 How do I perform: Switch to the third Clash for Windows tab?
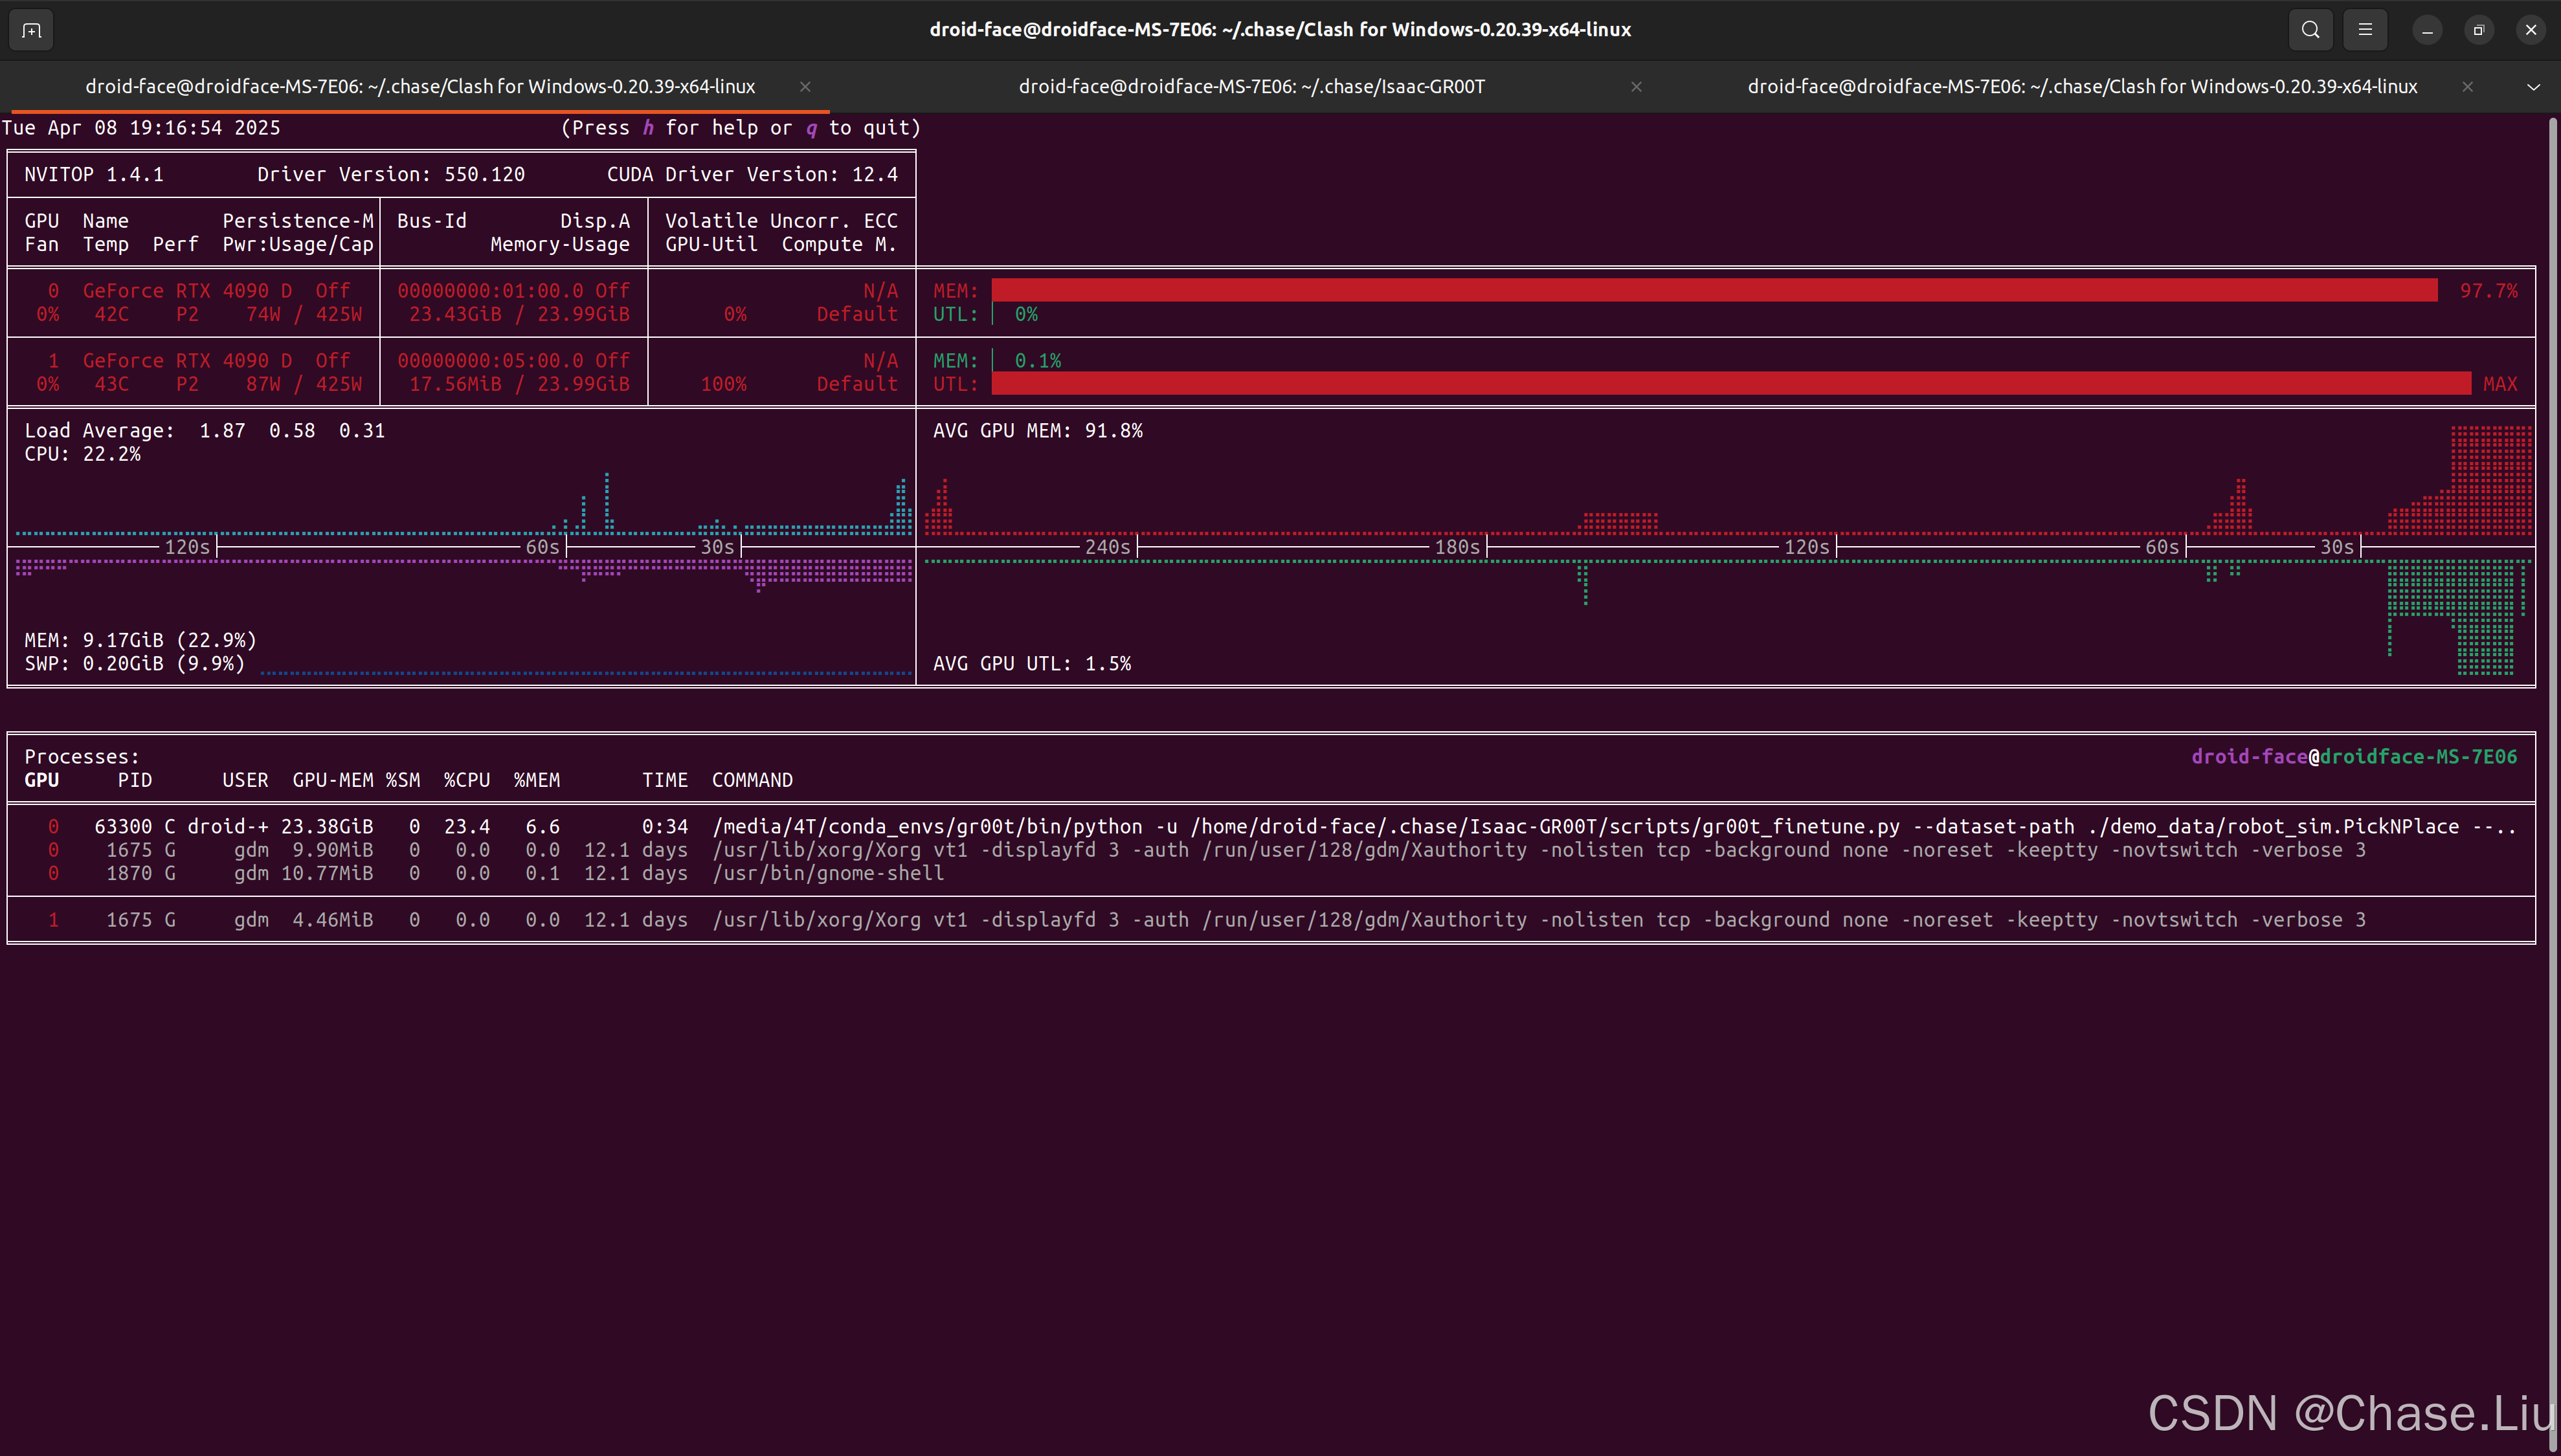coord(2081,87)
